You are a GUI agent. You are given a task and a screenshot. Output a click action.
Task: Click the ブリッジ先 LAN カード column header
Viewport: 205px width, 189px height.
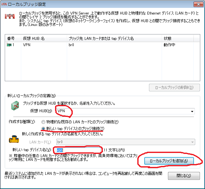point(114,39)
